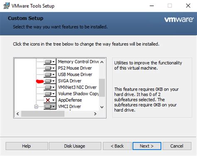Select VMCI Driver feature label
Screen dimensions: 197x156
click(69, 106)
